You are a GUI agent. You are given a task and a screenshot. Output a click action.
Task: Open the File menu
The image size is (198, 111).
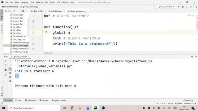(x=7, y=2)
